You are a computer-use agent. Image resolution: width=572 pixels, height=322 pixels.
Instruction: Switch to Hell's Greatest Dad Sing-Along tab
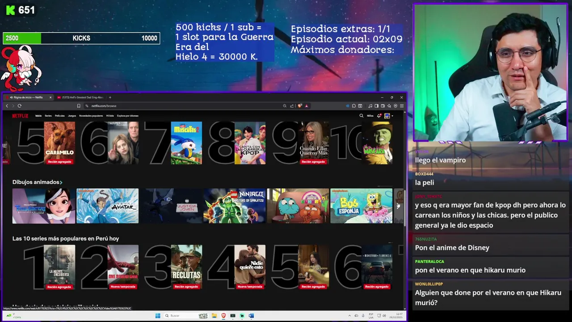point(80,97)
